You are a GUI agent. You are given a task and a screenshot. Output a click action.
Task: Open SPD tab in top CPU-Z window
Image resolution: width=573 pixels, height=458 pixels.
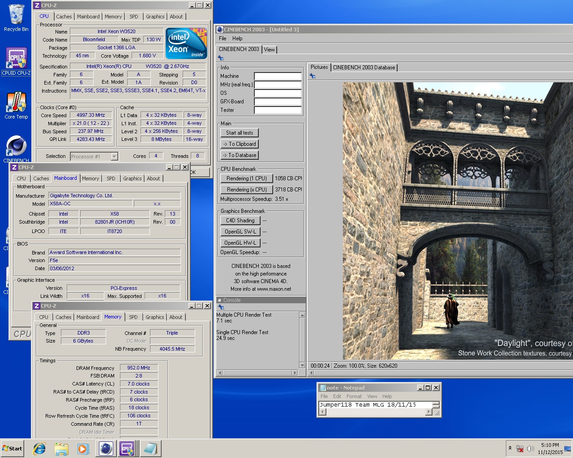coord(134,17)
